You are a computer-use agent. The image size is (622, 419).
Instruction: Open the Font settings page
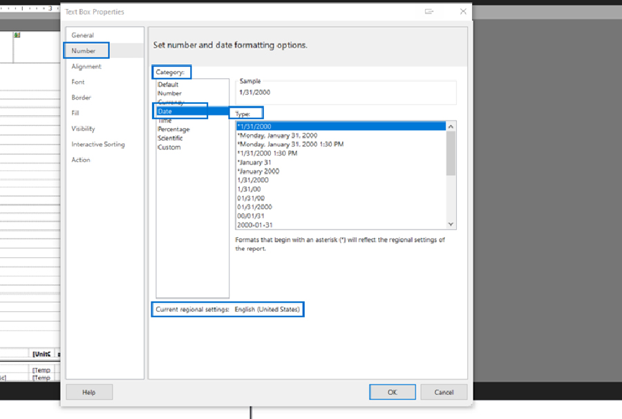[78, 82]
